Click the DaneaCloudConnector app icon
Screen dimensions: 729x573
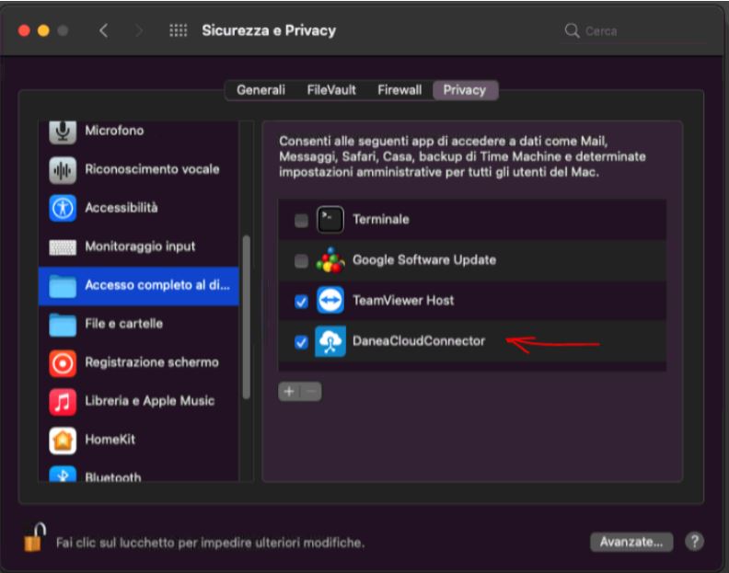[x=330, y=341]
